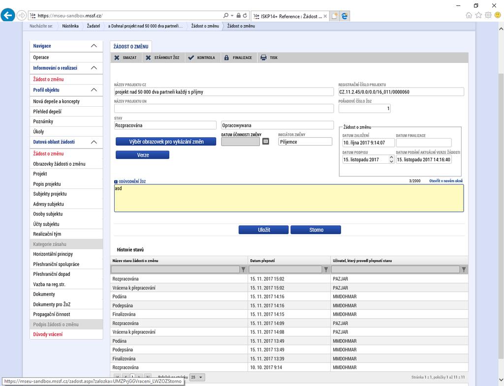Open Přehled depeší menu item
This screenshot has width=504, height=386.
click(x=66, y=112)
